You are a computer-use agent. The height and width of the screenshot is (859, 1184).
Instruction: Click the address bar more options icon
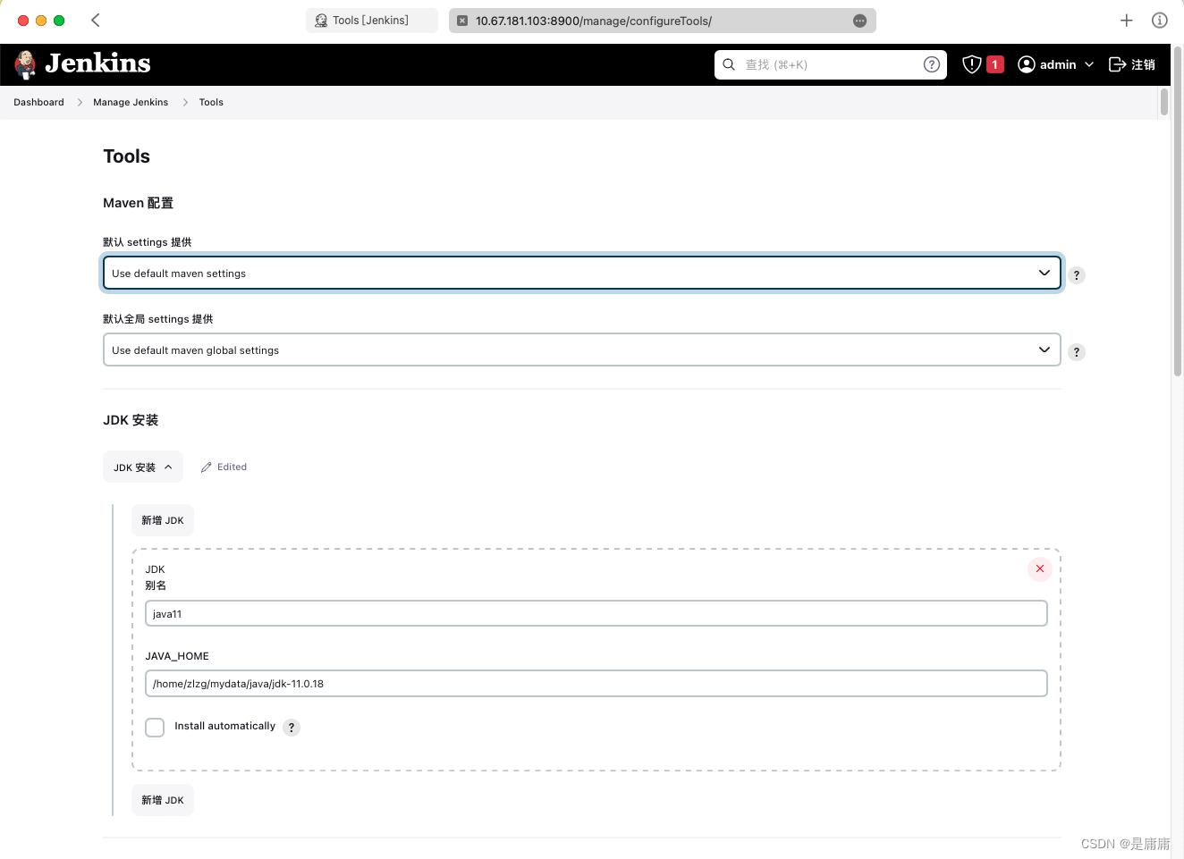coord(859,21)
